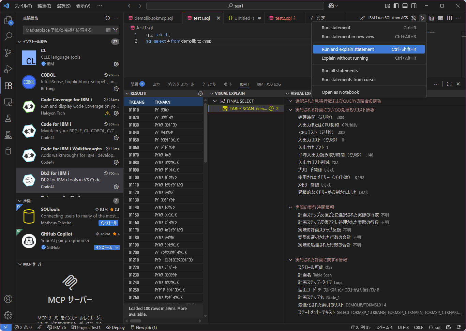Viewport: 466px width, 331px height.
Task: Filter extensions with the funnel icon
Action: click(x=116, y=30)
